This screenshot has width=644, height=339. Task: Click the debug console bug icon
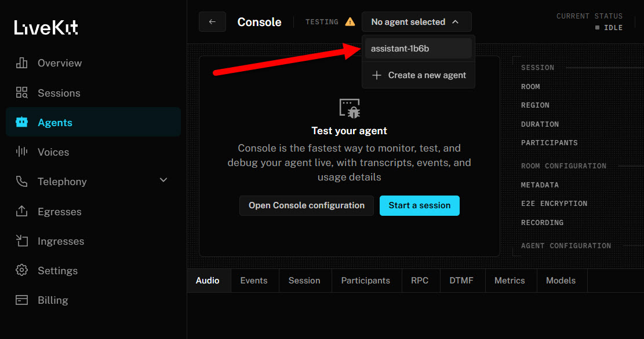350,109
